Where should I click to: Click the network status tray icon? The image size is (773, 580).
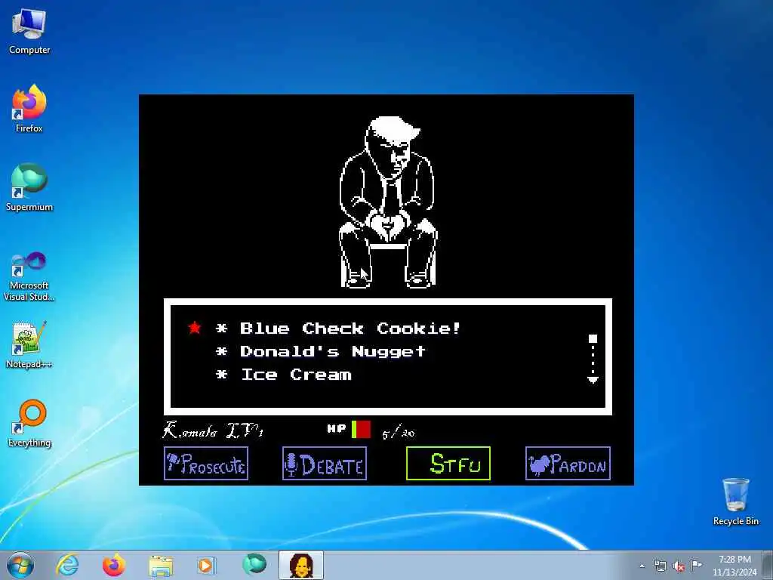[660, 566]
